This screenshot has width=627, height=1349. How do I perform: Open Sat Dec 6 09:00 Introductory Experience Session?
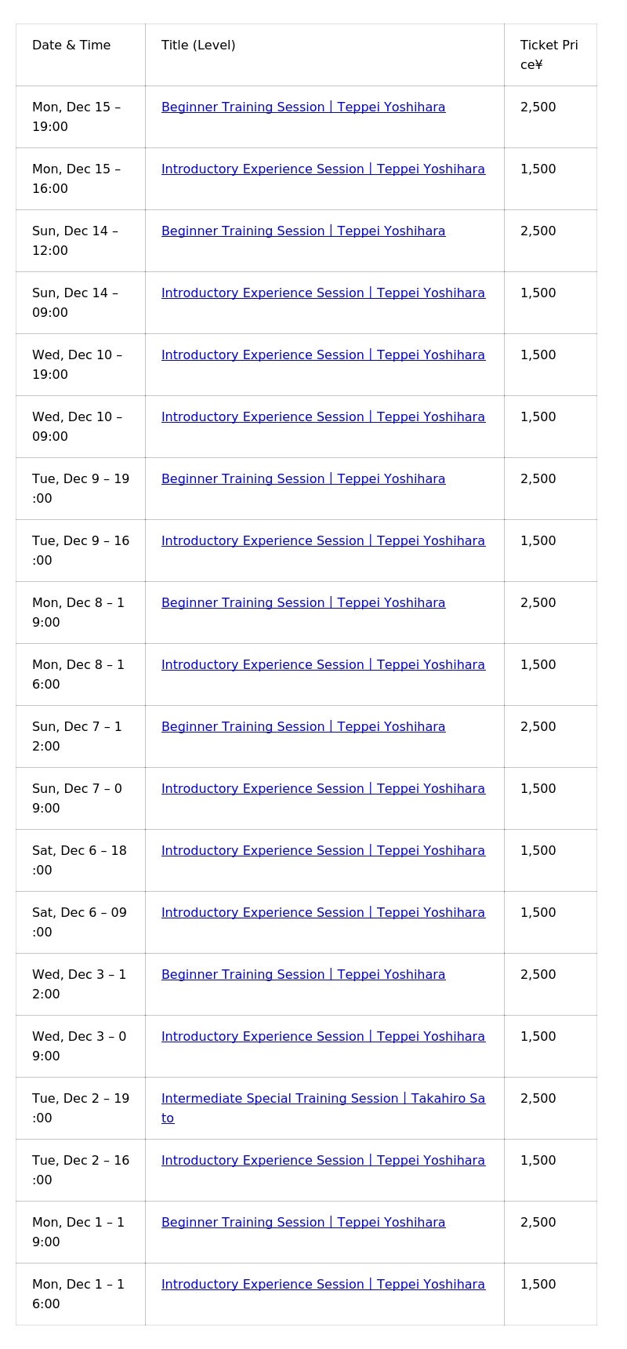click(x=323, y=913)
